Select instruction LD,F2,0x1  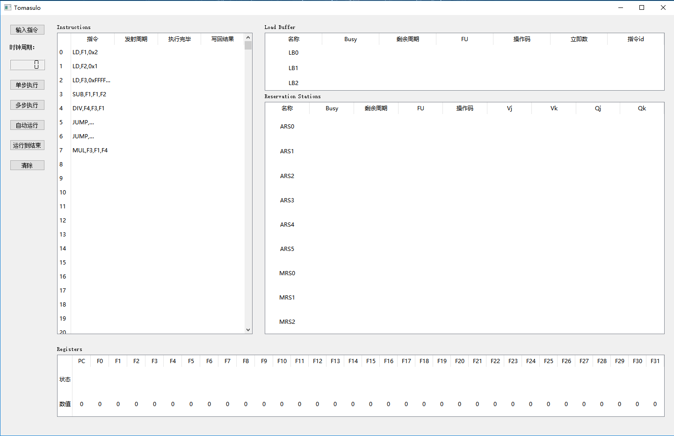85,66
